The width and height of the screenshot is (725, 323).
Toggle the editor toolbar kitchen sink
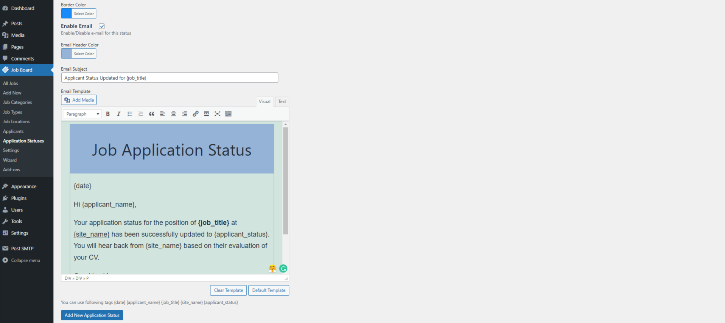tap(229, 114)
